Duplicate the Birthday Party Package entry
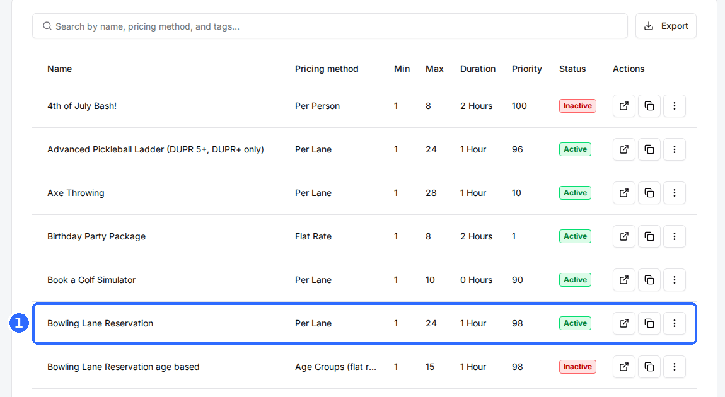 tap(649, 236)
